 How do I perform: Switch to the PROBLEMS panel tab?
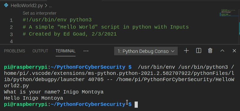click(14, 51)
